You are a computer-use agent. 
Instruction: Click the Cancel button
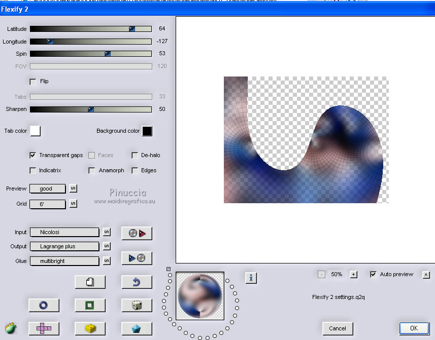click(338, 328)
